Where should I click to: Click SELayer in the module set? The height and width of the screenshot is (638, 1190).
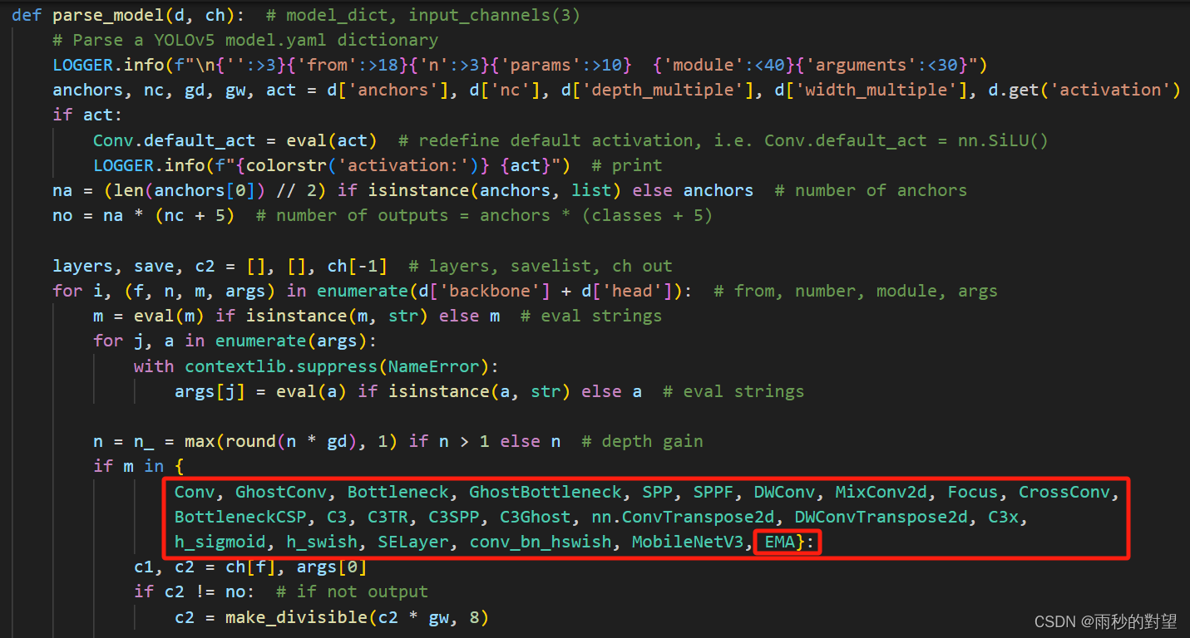pyautogui.click(x=413, y=542)
